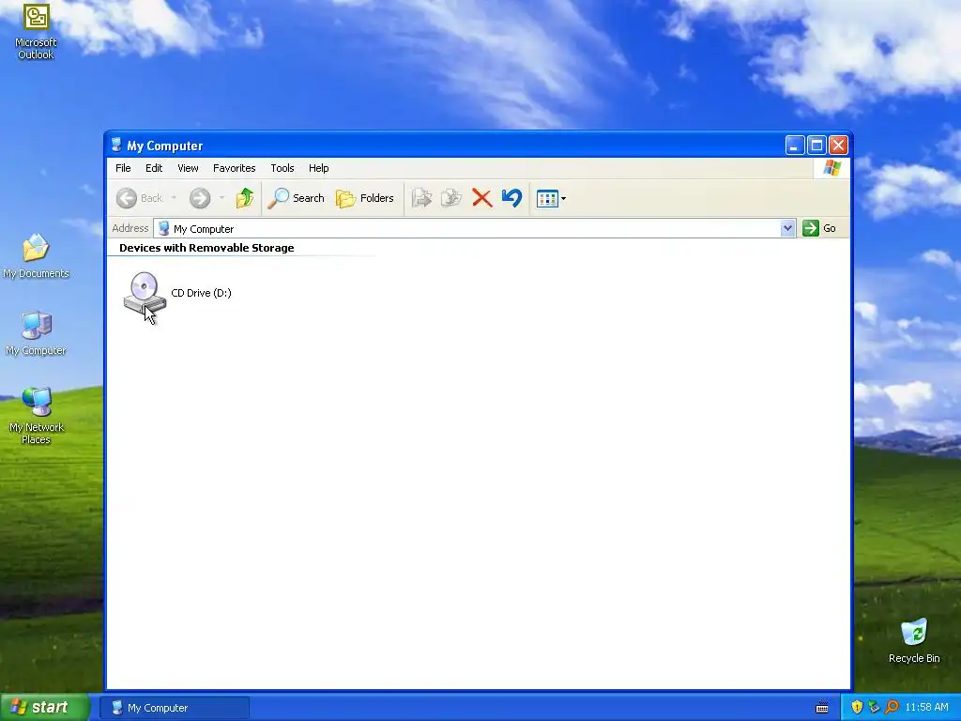Open the Edit menu

coord(154,168)
